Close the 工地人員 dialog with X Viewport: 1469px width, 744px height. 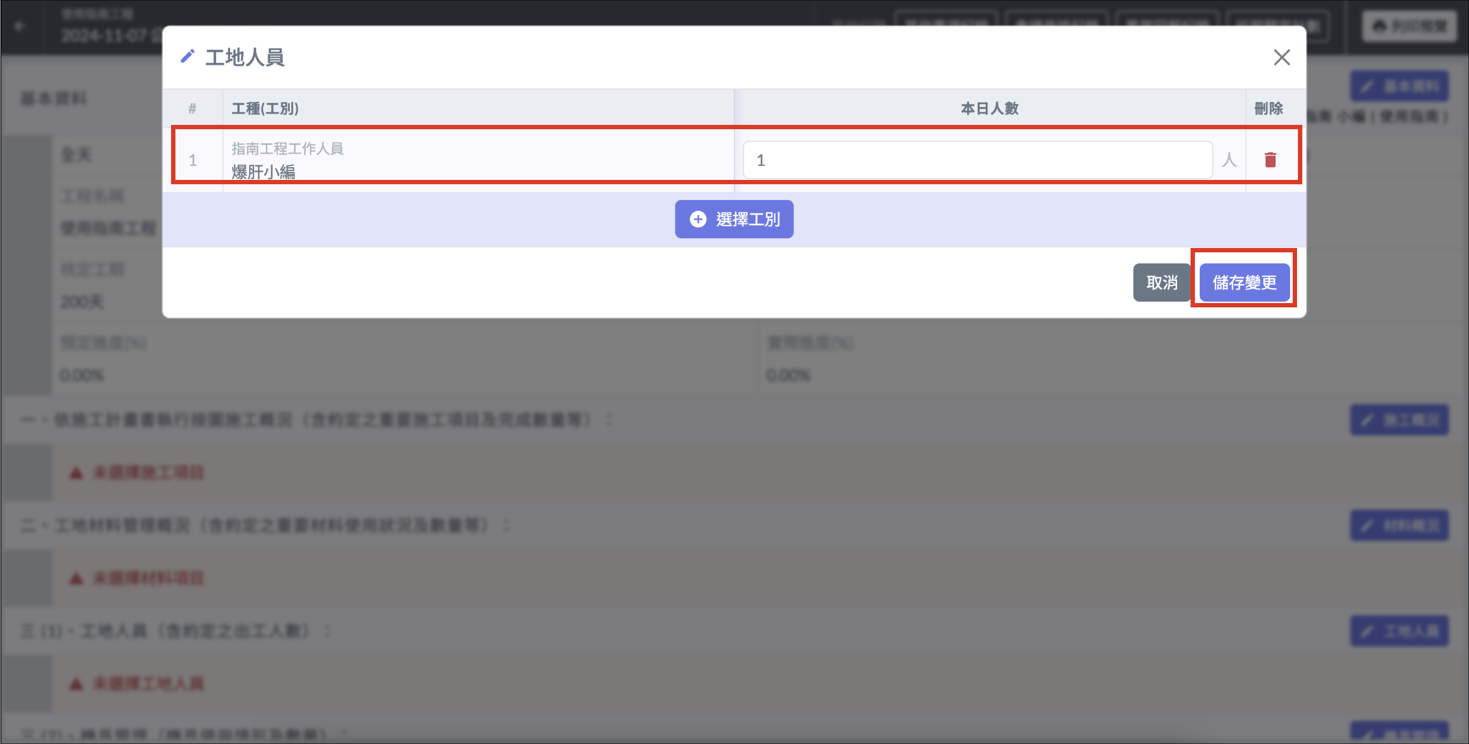1281,57
